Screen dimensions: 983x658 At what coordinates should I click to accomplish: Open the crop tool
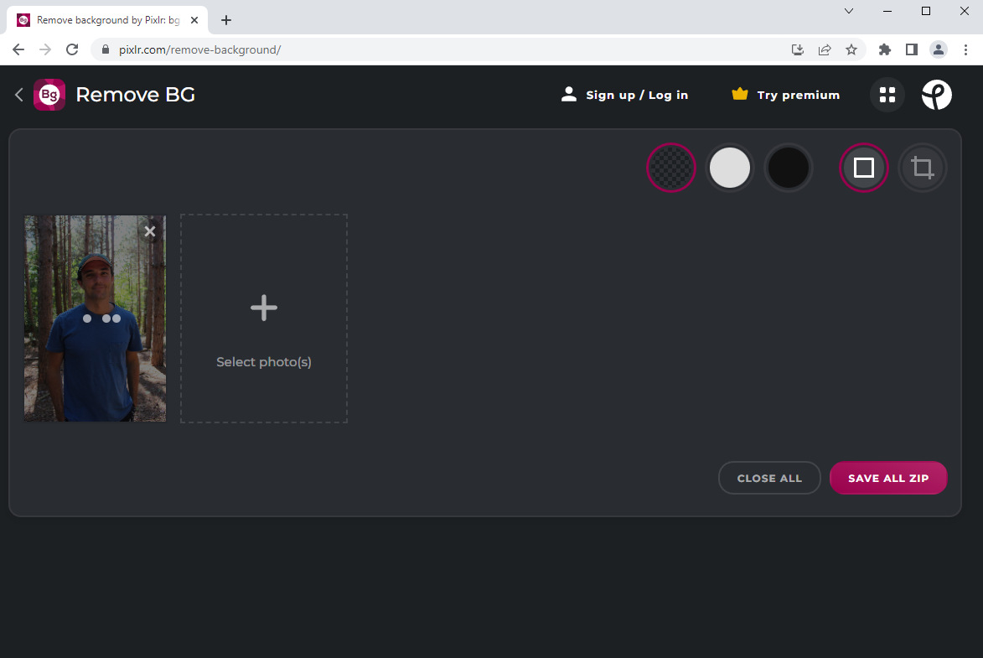tap(922, 168)
